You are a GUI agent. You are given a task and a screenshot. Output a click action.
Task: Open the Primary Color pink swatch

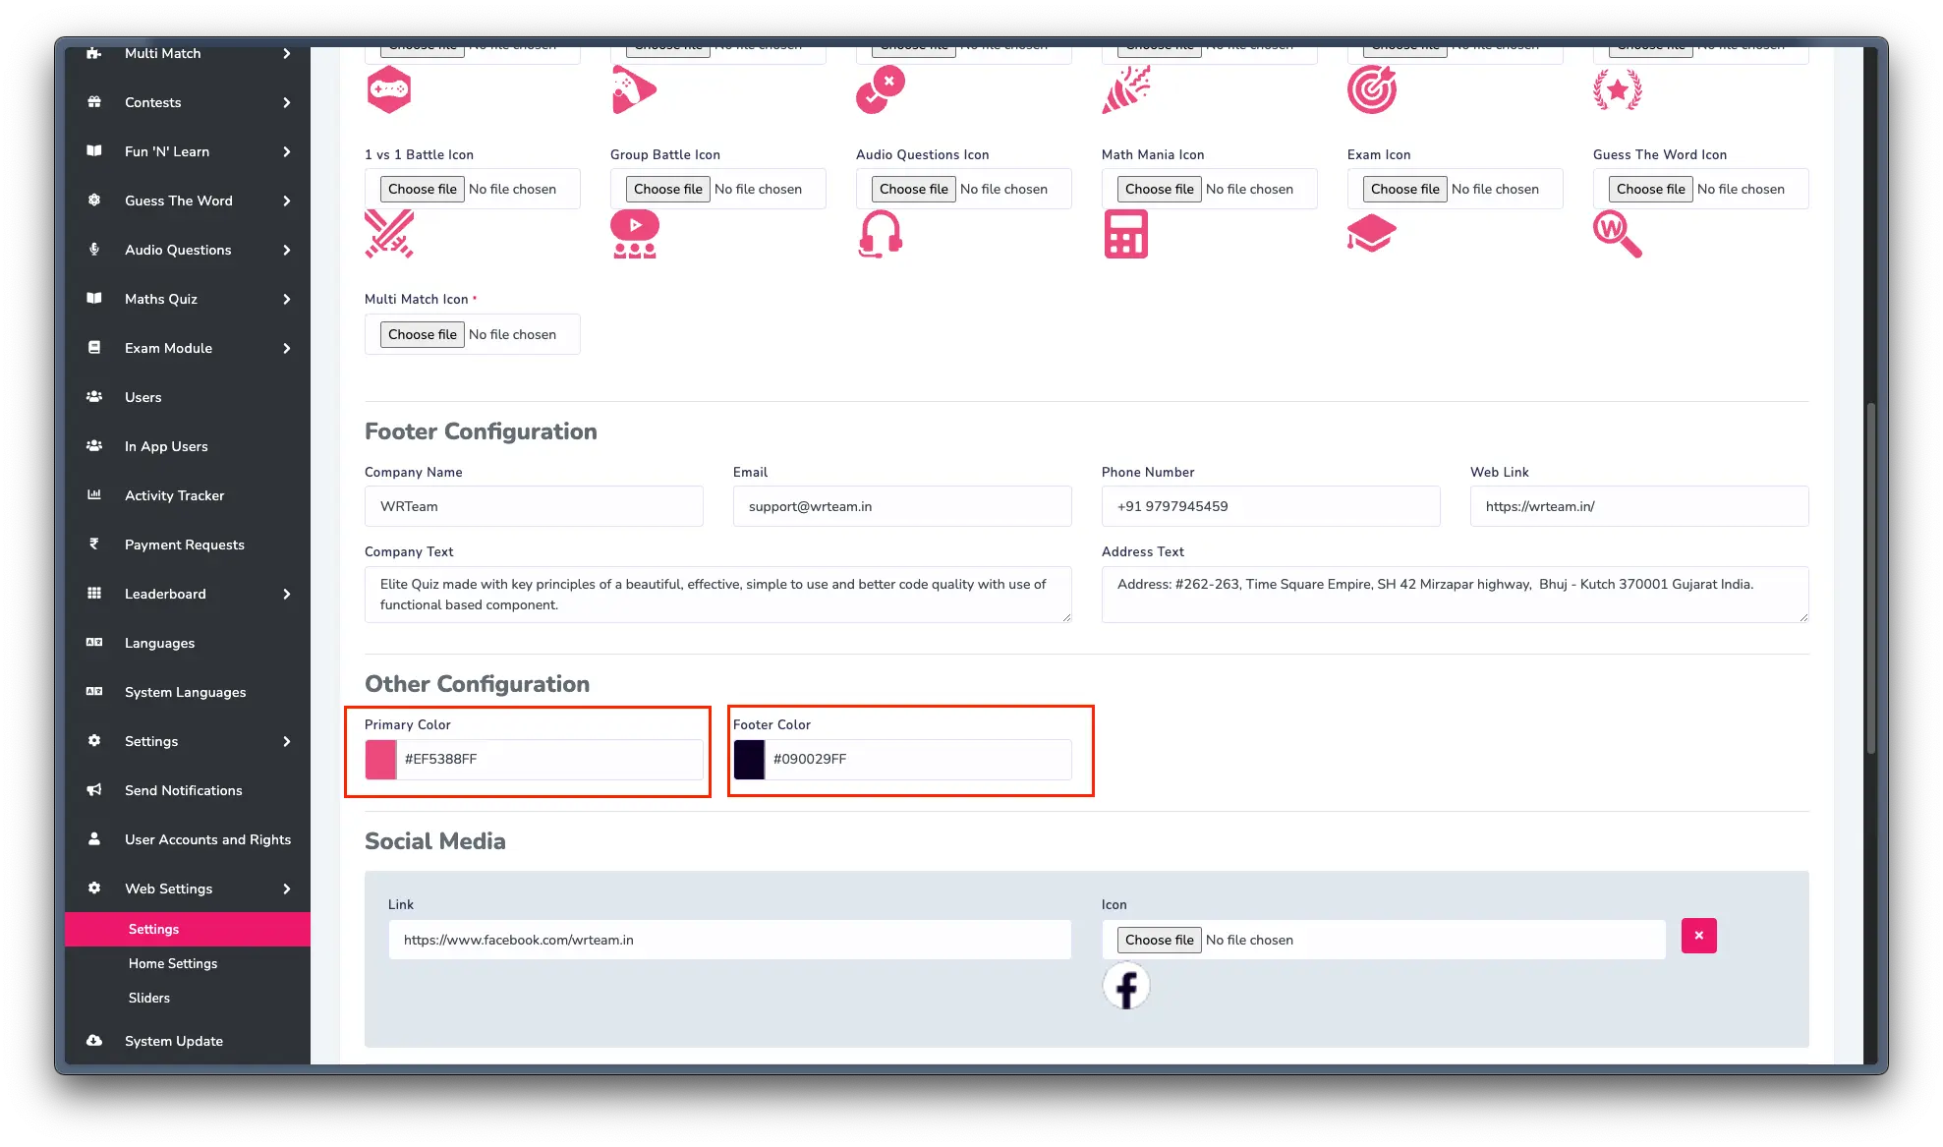(x=380, y=759)
